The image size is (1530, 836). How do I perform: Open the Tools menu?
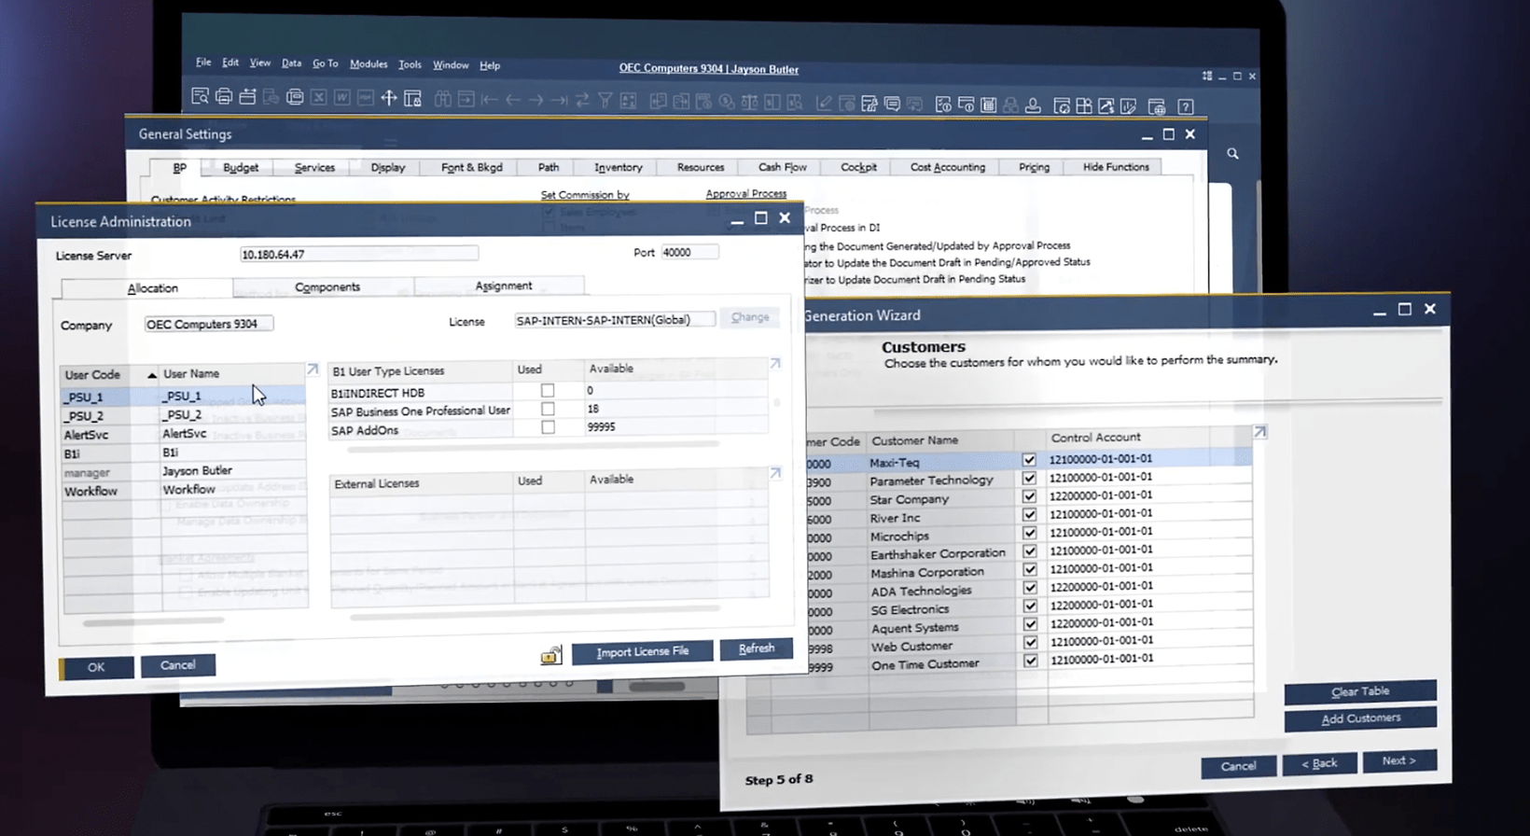pos(410,64)
